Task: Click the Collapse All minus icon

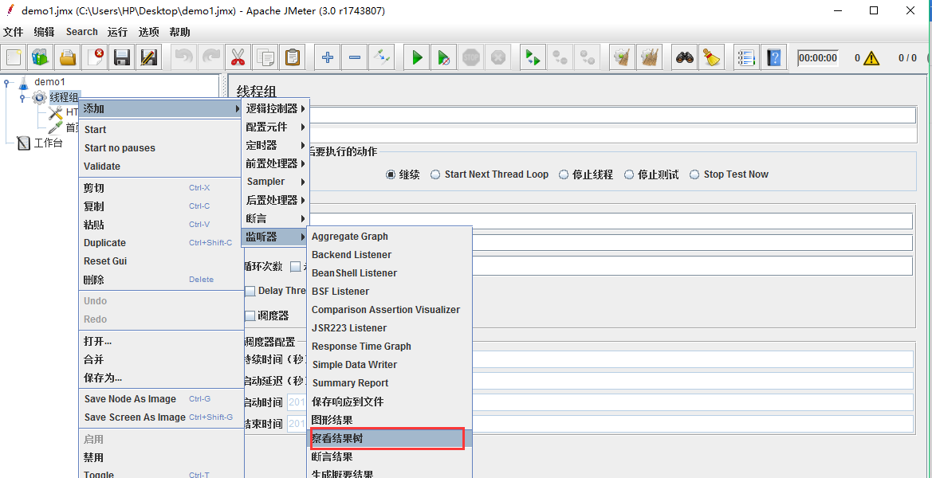Action: coord(354,57)
